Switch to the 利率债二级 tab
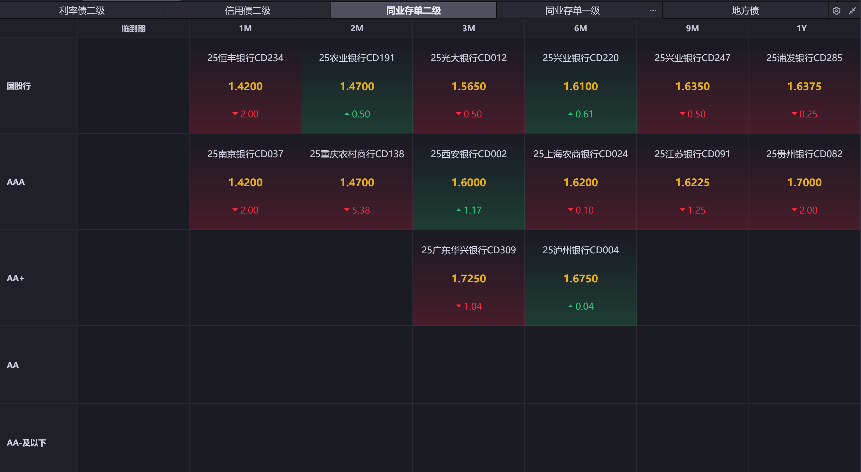Image resolution: width=861 pixels, height=472 pixels. (x=82, y=11)
